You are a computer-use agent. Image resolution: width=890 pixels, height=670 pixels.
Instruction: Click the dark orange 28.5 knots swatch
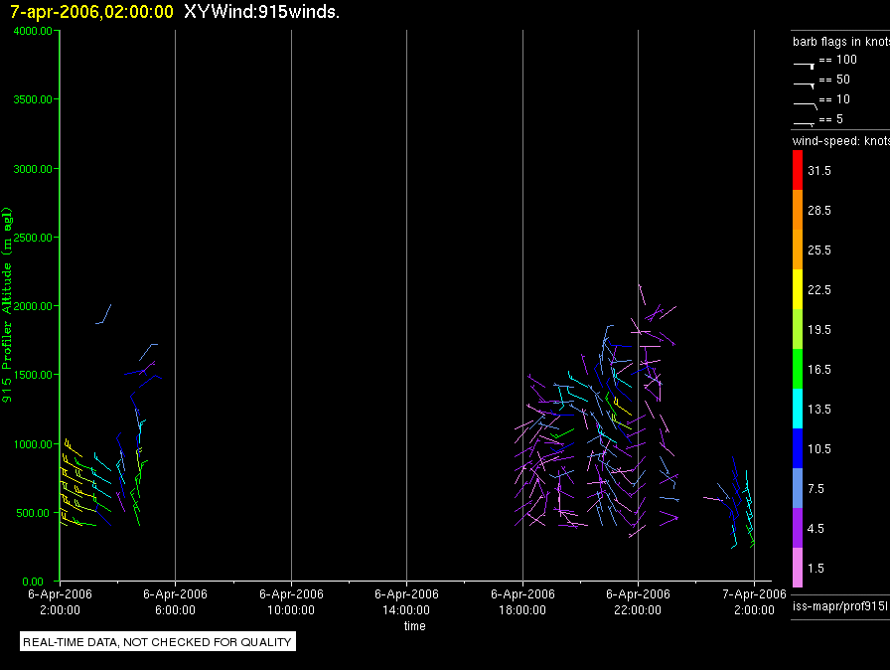point(798,210)
